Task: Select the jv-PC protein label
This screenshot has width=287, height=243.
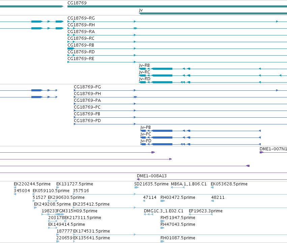Action: (x=146, y=134)
